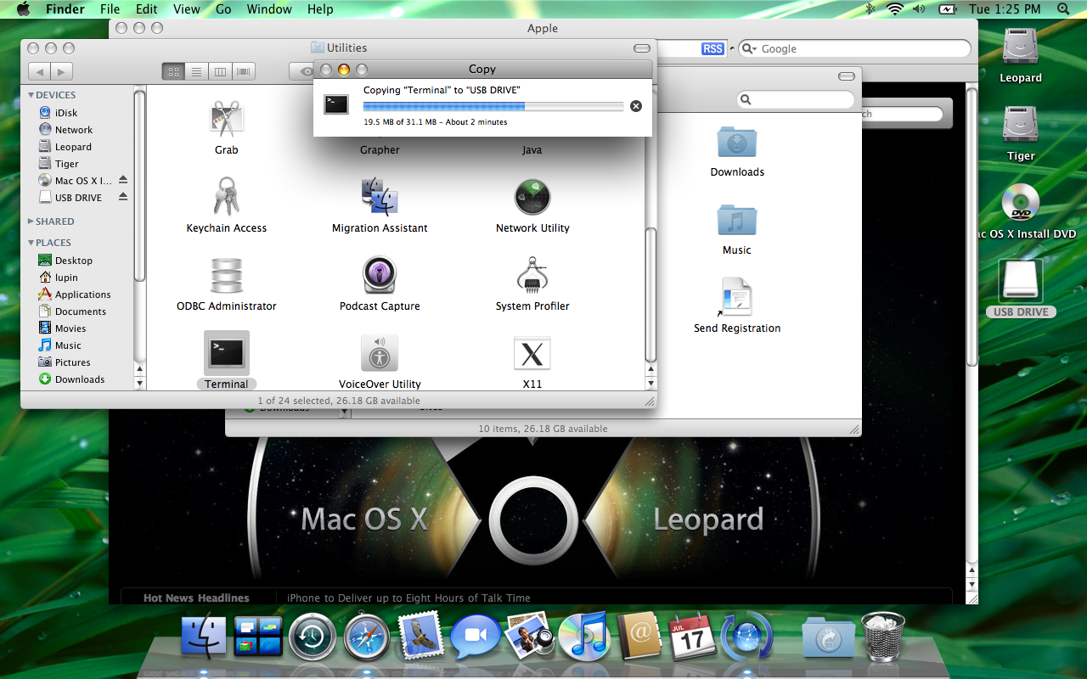Screen dimensions: 1087x679
Task: Open iCal from the Dock
Action: click(693, 637)
